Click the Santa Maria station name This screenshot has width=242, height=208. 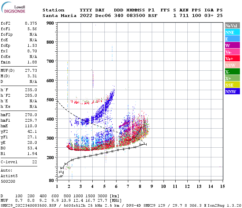[x=59, y=16]
